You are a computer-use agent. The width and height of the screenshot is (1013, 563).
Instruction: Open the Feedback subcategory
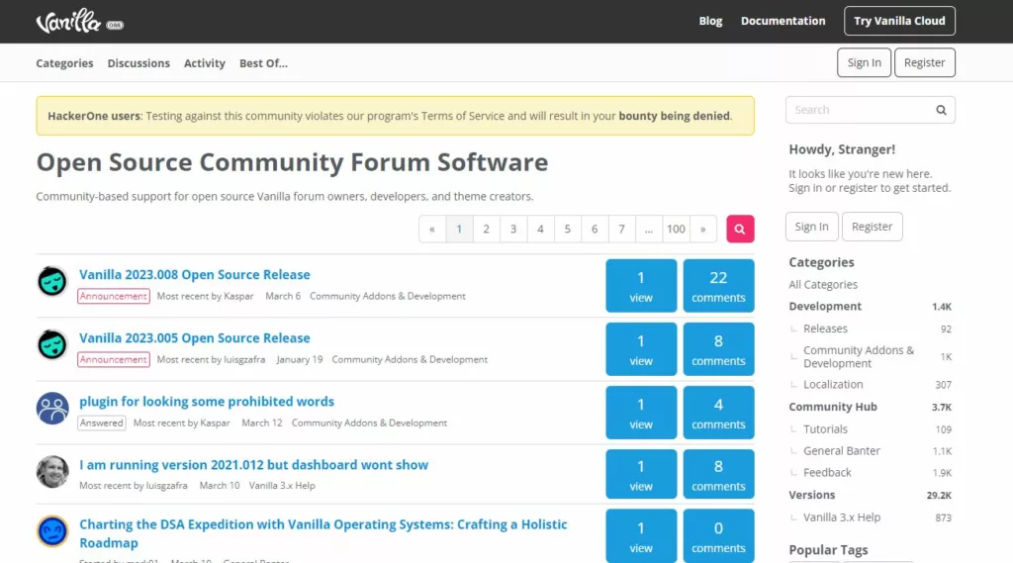[x=827, y=473]
